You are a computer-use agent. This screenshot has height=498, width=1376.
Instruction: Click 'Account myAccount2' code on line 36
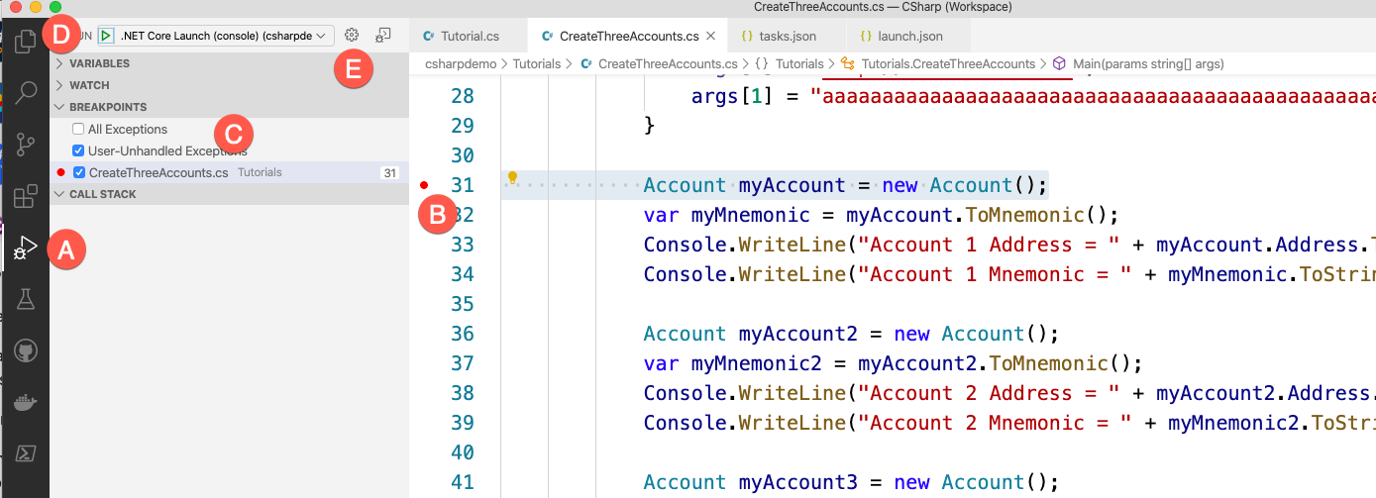click(753, 334)
